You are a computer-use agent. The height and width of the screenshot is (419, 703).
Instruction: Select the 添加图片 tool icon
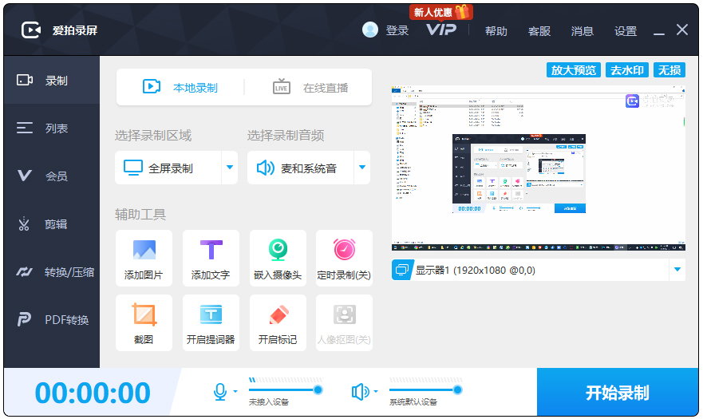pyautogui.click(x=144, y=259)
